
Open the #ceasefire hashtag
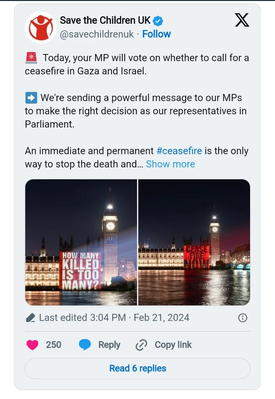[x=179, y=151]
